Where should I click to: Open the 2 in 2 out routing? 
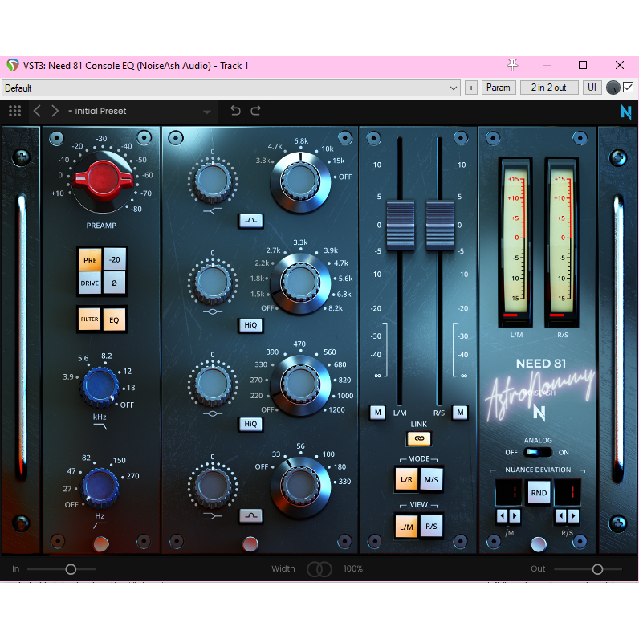tap(549, 88)
